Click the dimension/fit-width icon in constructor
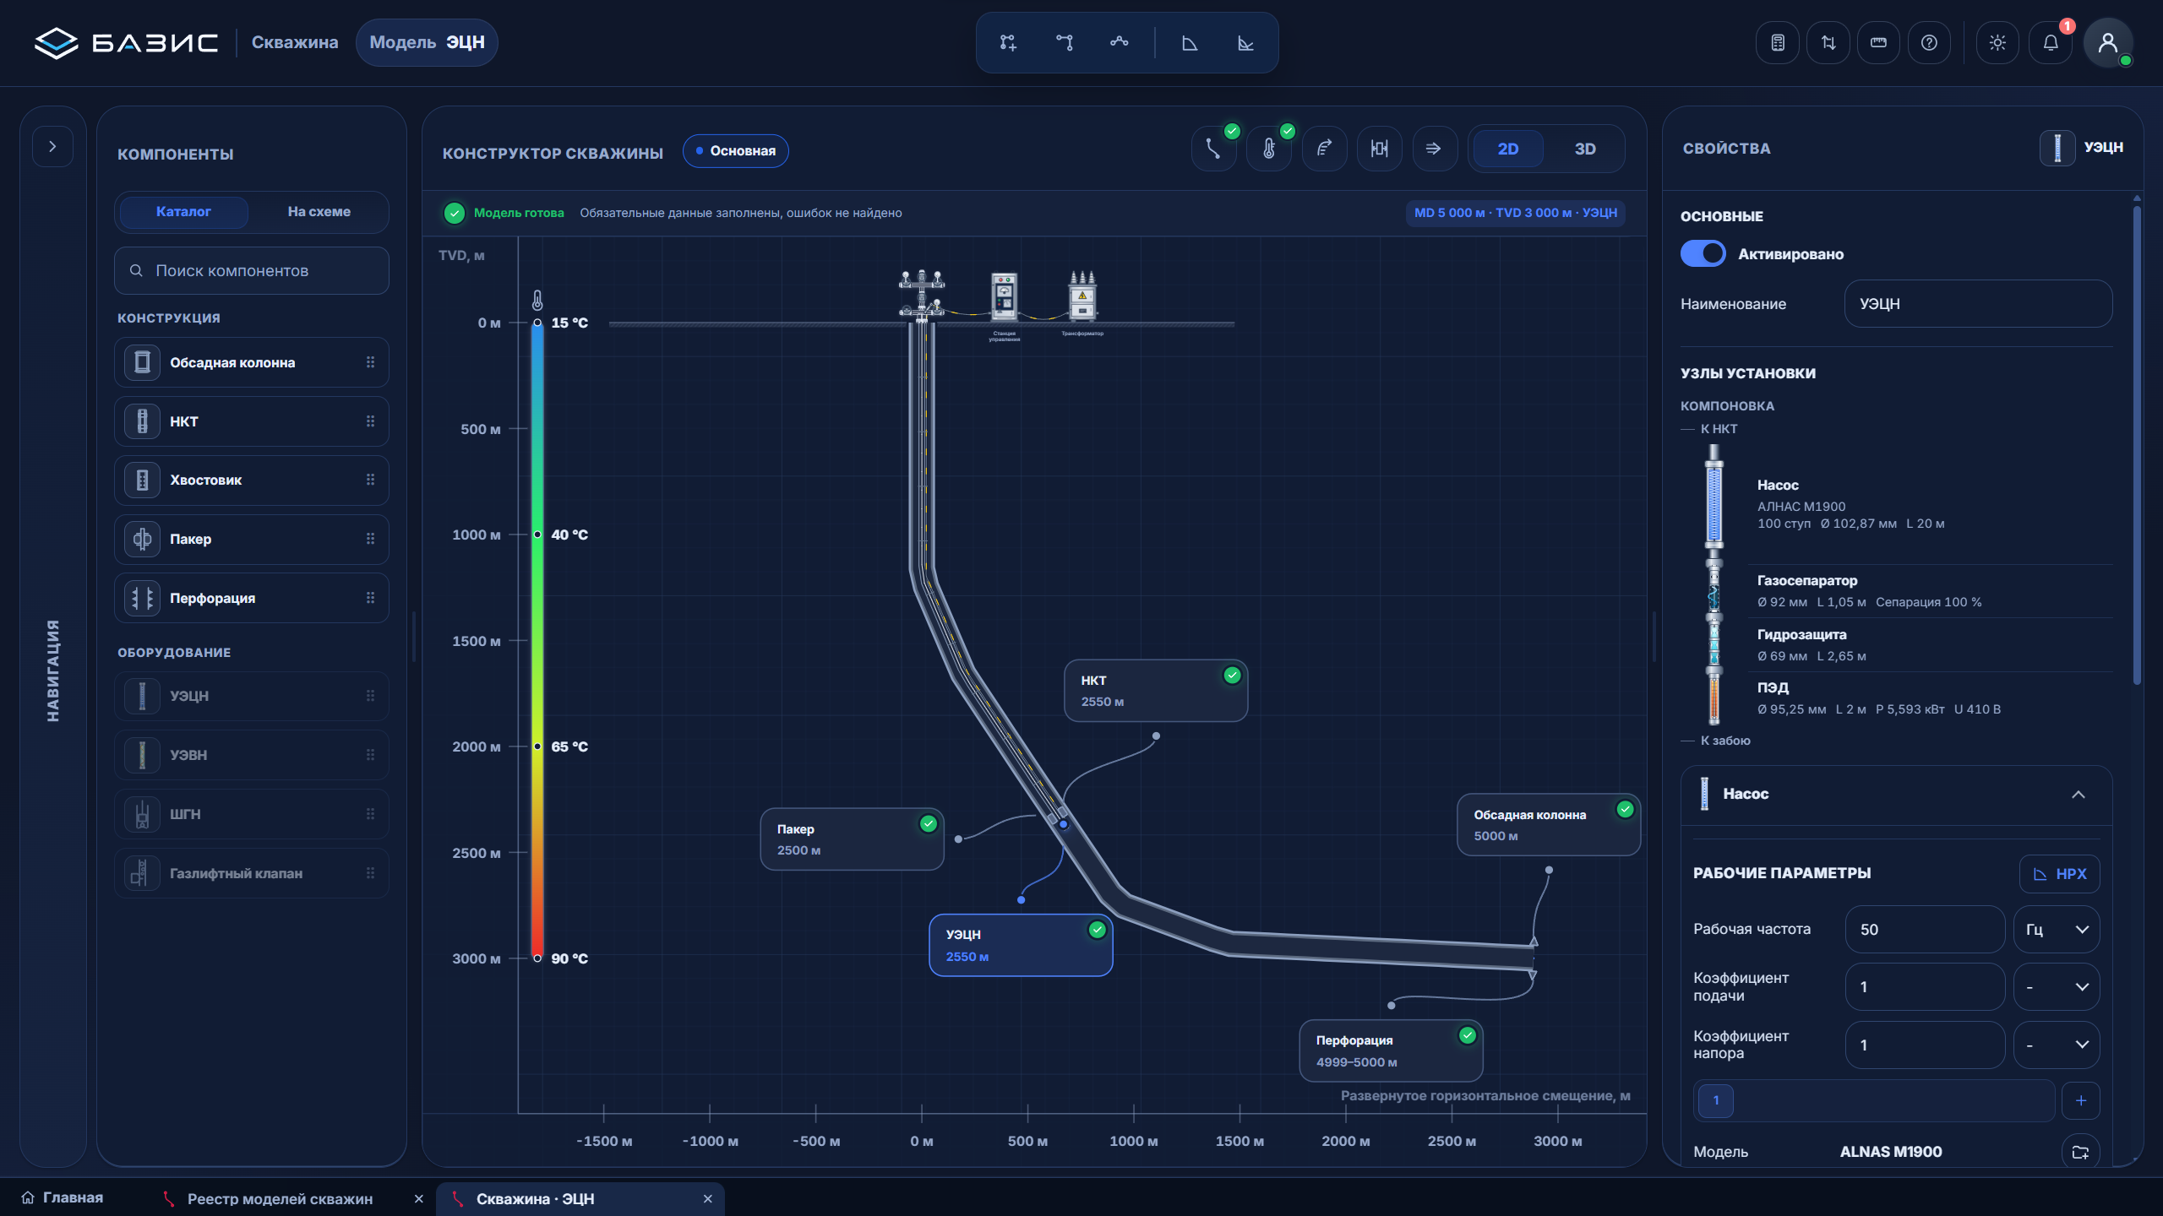Viewport: 2163px width, 1216px height. [x=1379, y=149]
